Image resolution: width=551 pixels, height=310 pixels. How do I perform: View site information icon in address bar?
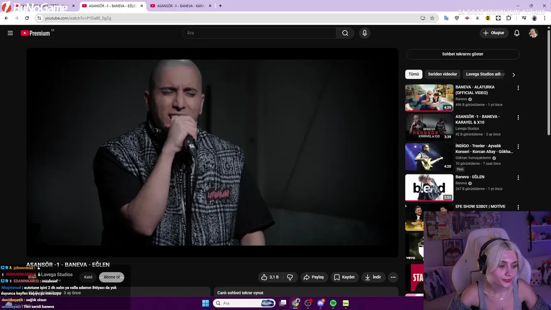[39, 18]
